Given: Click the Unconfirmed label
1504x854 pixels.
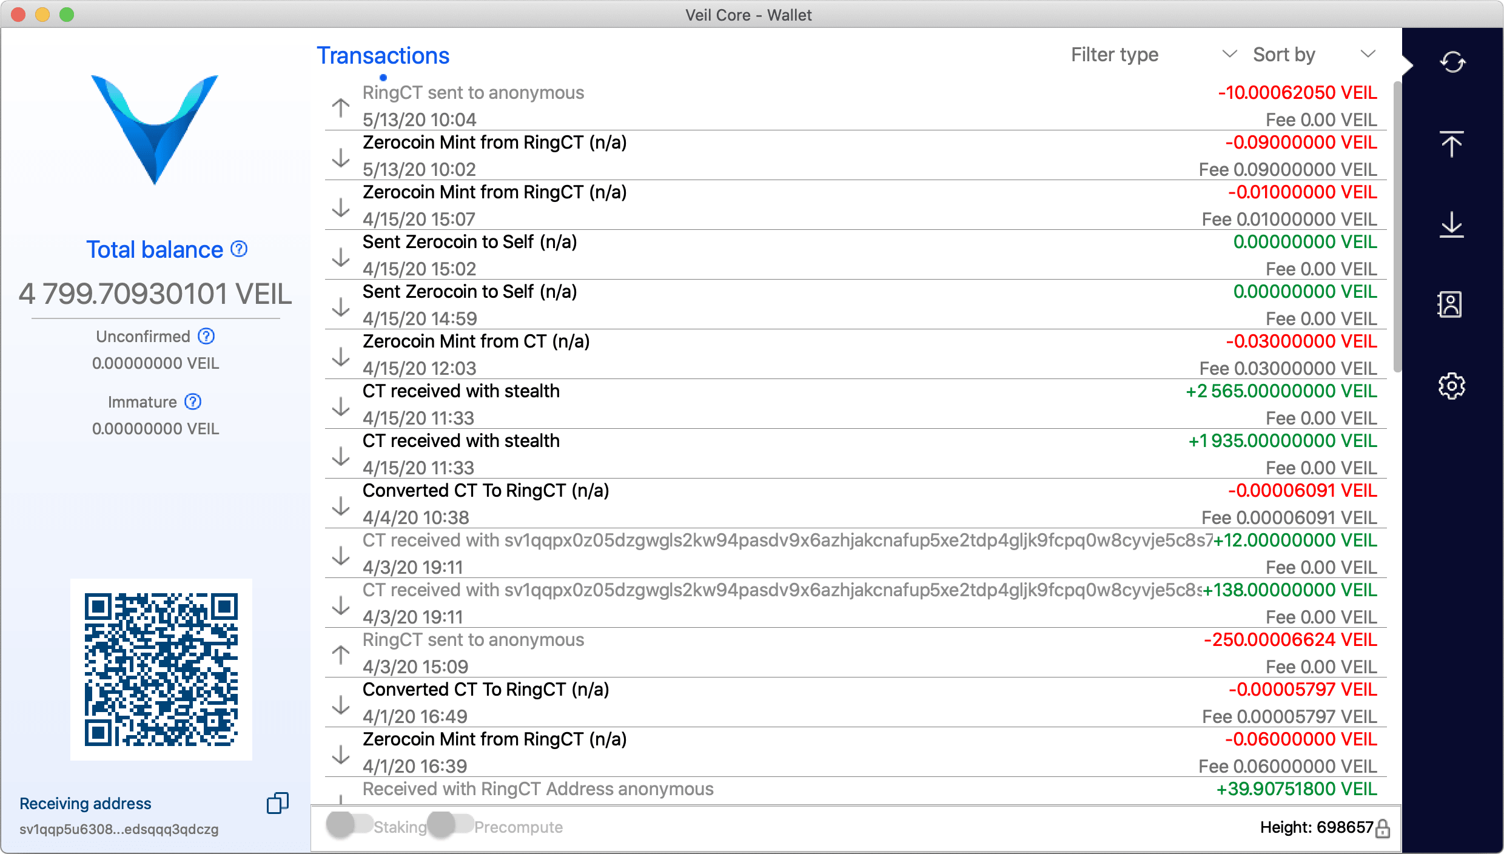Looking at the screenshot, I should [x=143, y=337].
